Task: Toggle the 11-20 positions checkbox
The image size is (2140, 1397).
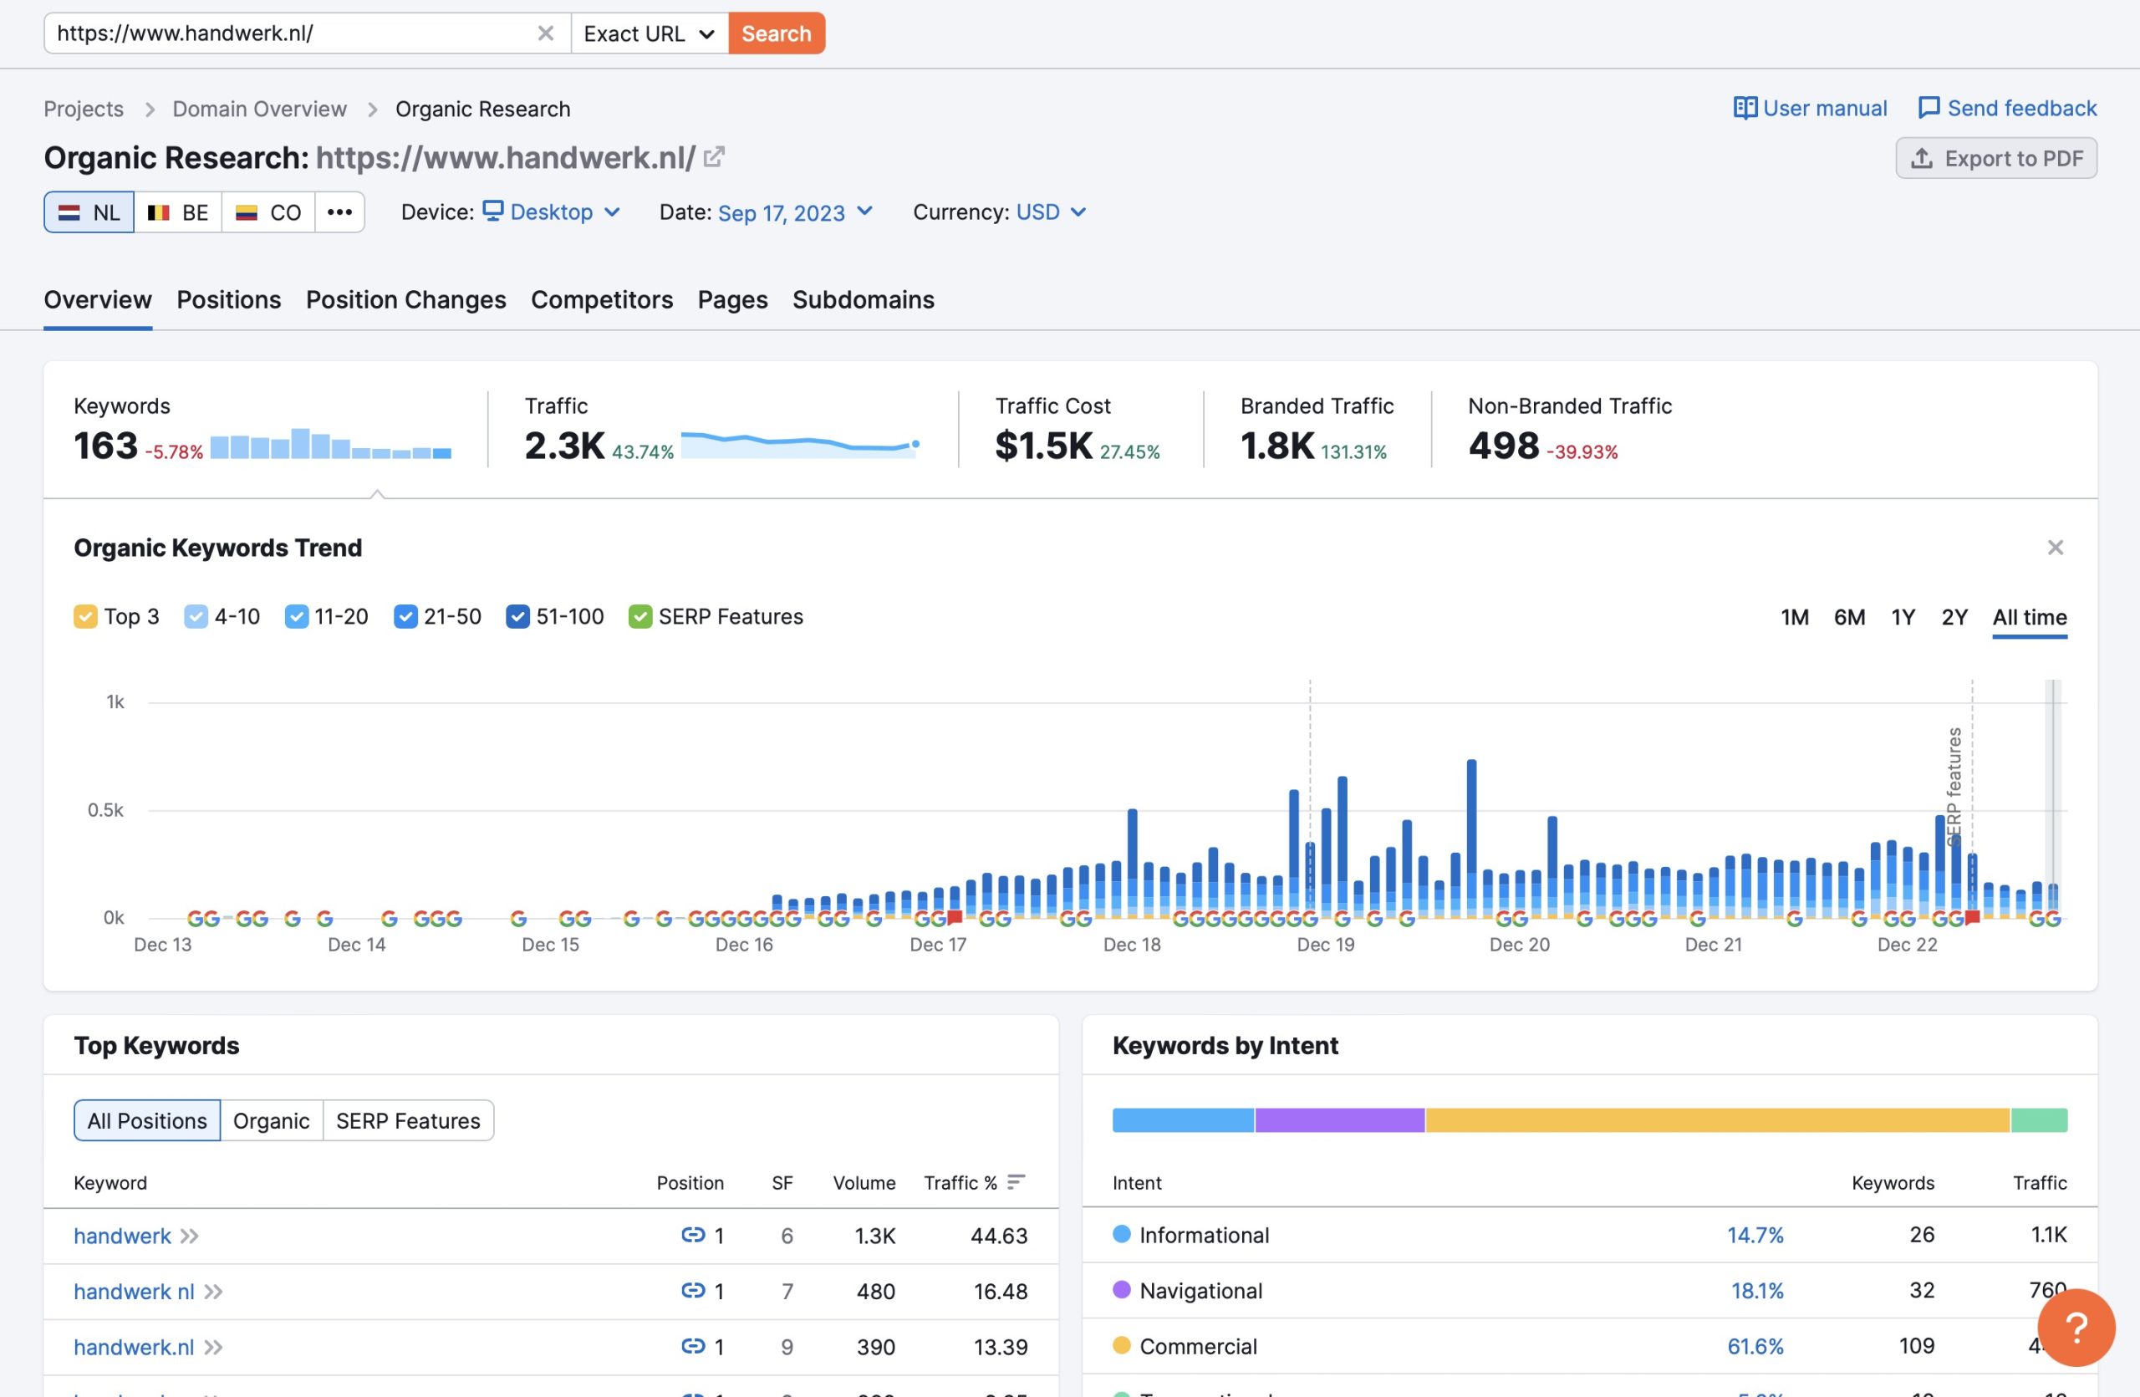Action: (296, 617)
